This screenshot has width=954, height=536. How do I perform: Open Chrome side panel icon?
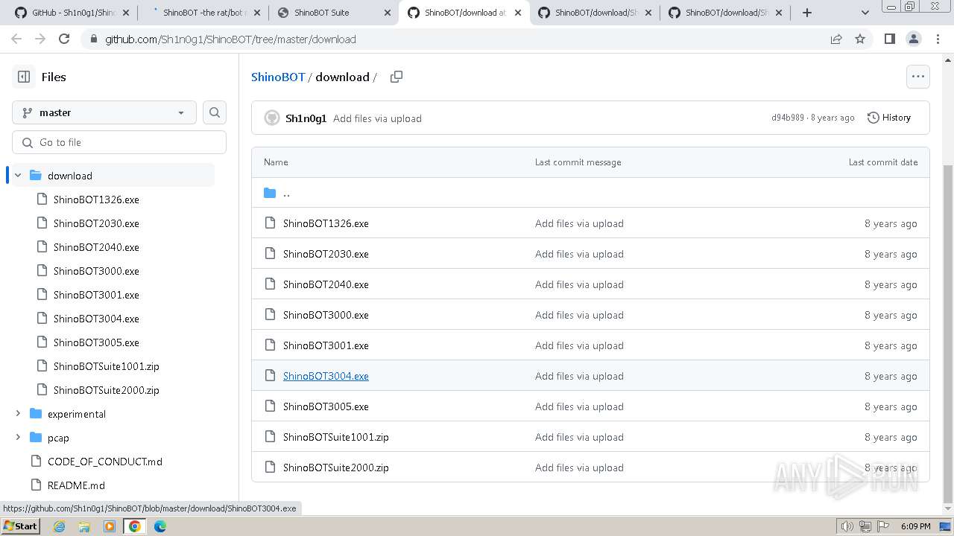(x=889, y=39)
